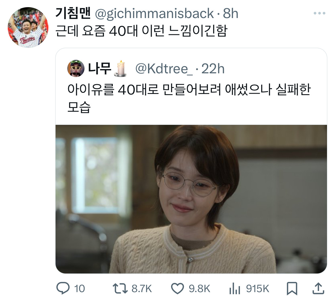View the 8.7K repost count

coord(141,289)
